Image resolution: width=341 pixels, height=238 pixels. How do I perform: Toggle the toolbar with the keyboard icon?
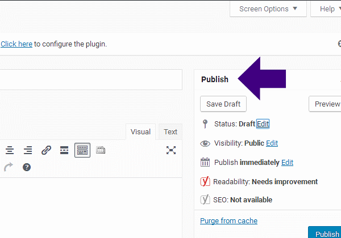[x=82, y=150]
